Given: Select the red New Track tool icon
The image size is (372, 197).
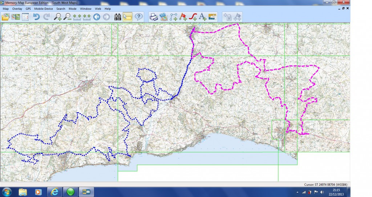Looking at the screenshot, I should click(193, 17).
